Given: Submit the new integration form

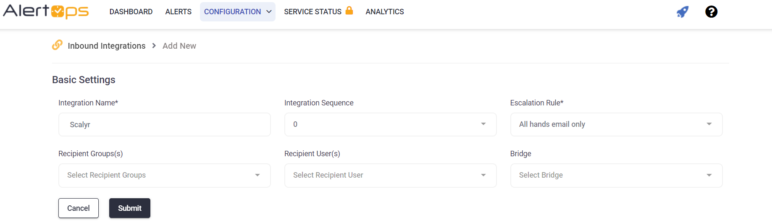Looking at the screenshot, I should click(130, 208).
